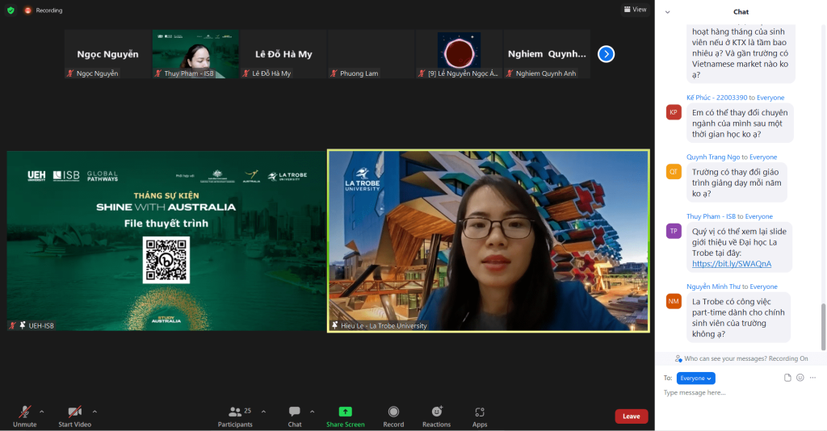Collapse the Chat panel header chevron
This screenshot has width=827, height=431.
coord(667,11)
